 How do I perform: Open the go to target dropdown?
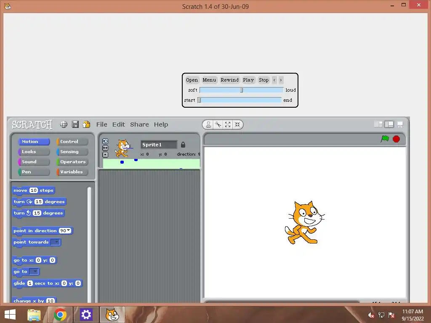[x=34, y=271]
